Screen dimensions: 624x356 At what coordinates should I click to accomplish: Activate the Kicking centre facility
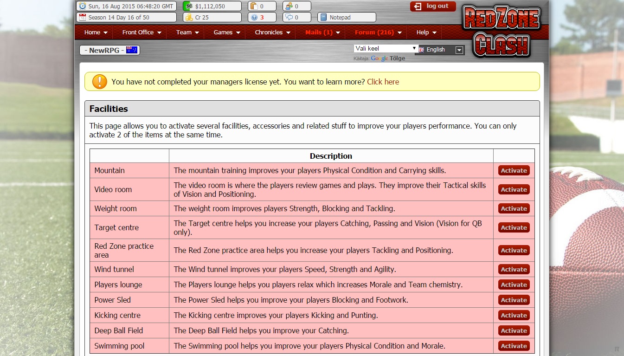[x=514, y=315]
